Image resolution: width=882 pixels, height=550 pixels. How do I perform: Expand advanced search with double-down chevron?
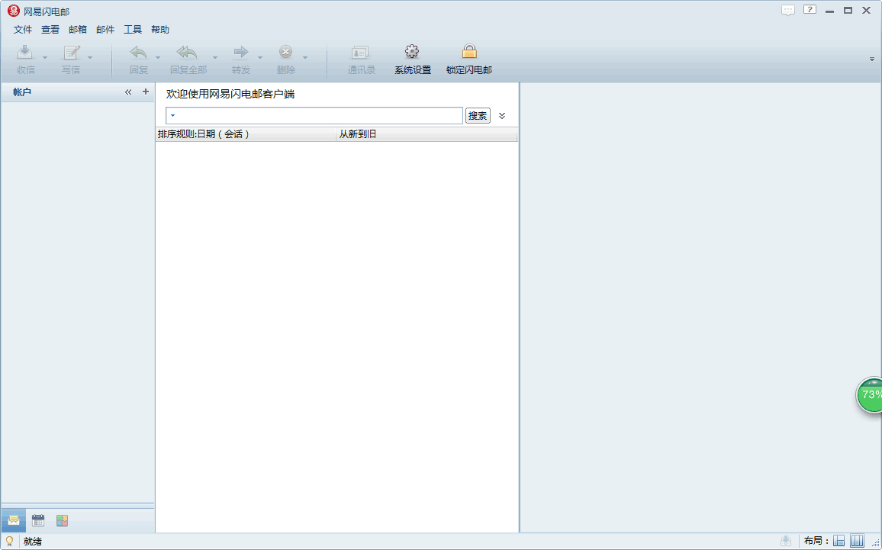502,116
